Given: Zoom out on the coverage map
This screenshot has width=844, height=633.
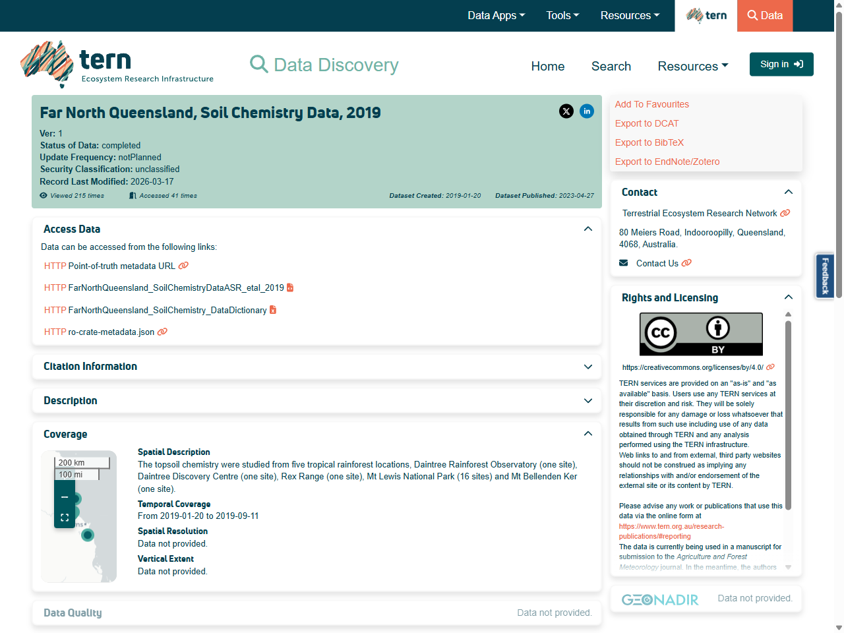Looking at the screenshot, I should pos(64,497).
